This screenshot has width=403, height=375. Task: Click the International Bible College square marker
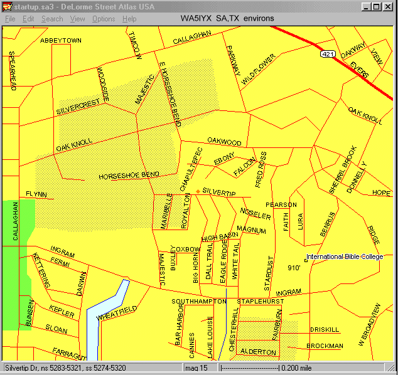[305, 258]
